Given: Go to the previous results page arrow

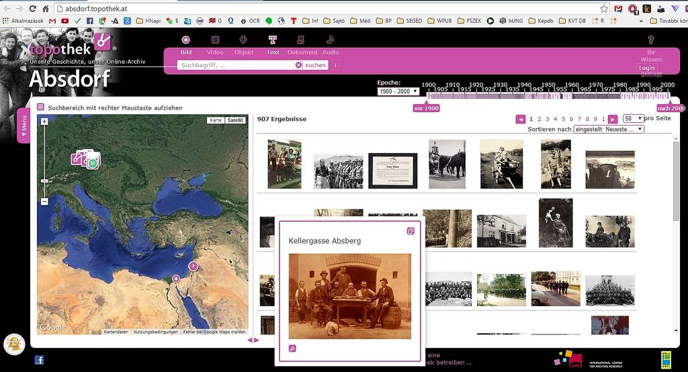Looking at the screenshot, I should pyautogui.click(x=521, y=119).
